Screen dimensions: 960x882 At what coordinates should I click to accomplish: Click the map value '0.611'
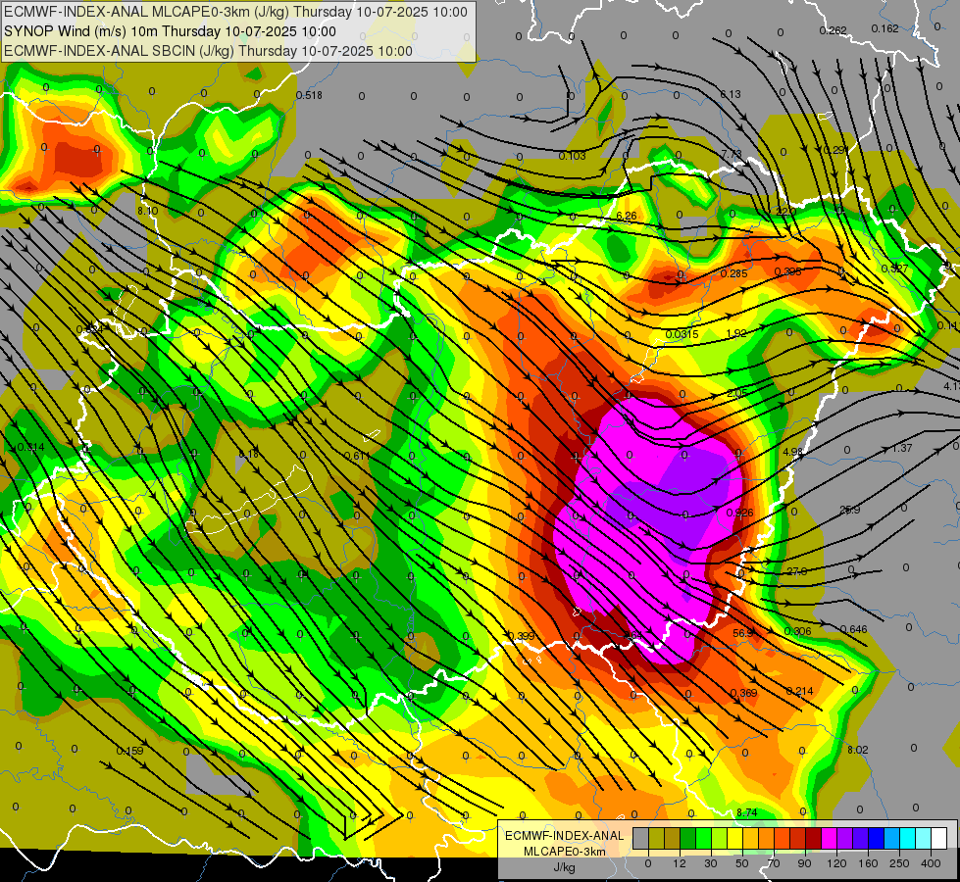tap(357, 456)
